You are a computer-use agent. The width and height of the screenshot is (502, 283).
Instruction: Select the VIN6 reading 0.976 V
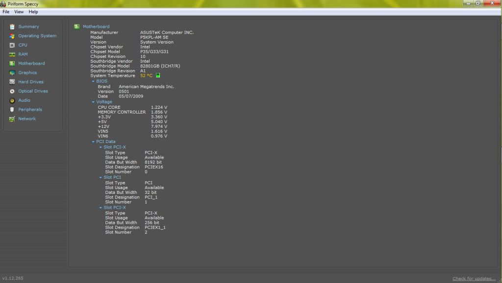point(159,136)
